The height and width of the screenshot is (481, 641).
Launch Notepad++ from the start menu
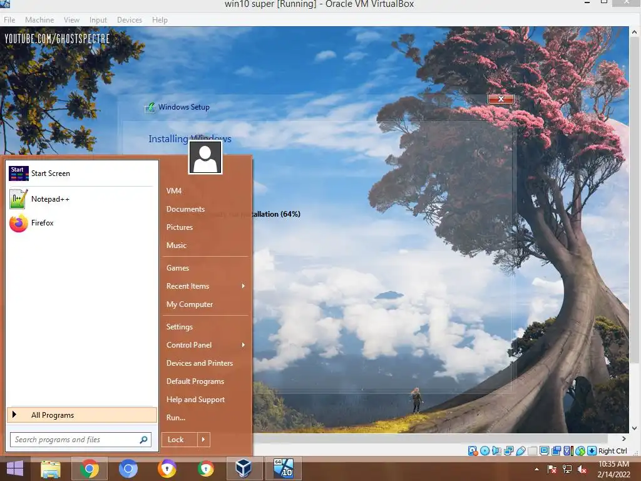click(x=81, y=199)
